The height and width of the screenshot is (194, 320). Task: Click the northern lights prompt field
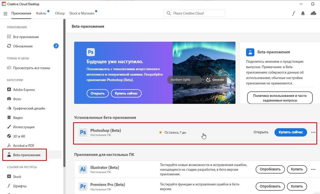(184, 80)
